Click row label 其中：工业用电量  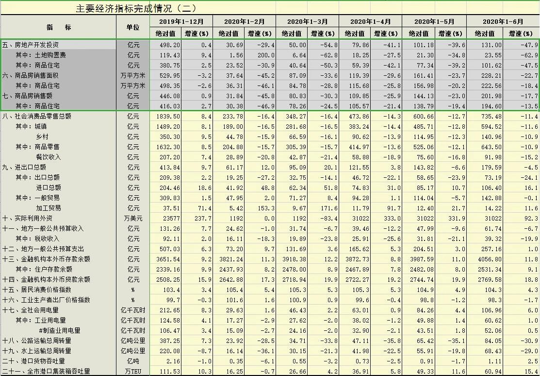point(41,320)
